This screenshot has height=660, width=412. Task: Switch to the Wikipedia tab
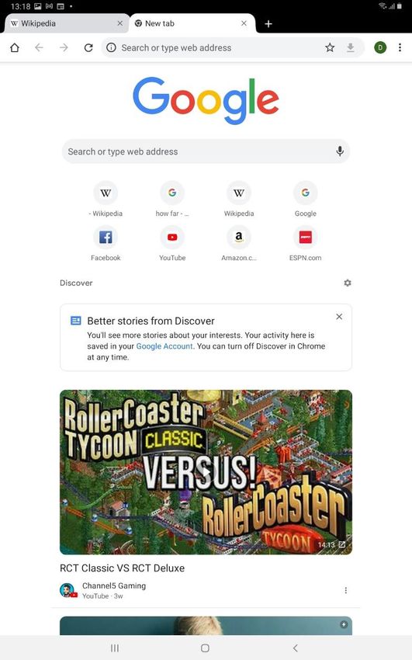tap(63, 23)
